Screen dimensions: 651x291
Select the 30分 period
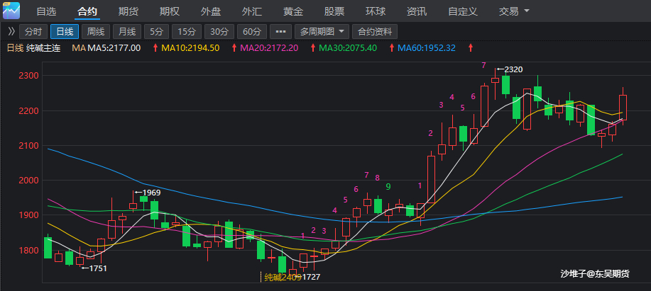(x=219, y=31)
